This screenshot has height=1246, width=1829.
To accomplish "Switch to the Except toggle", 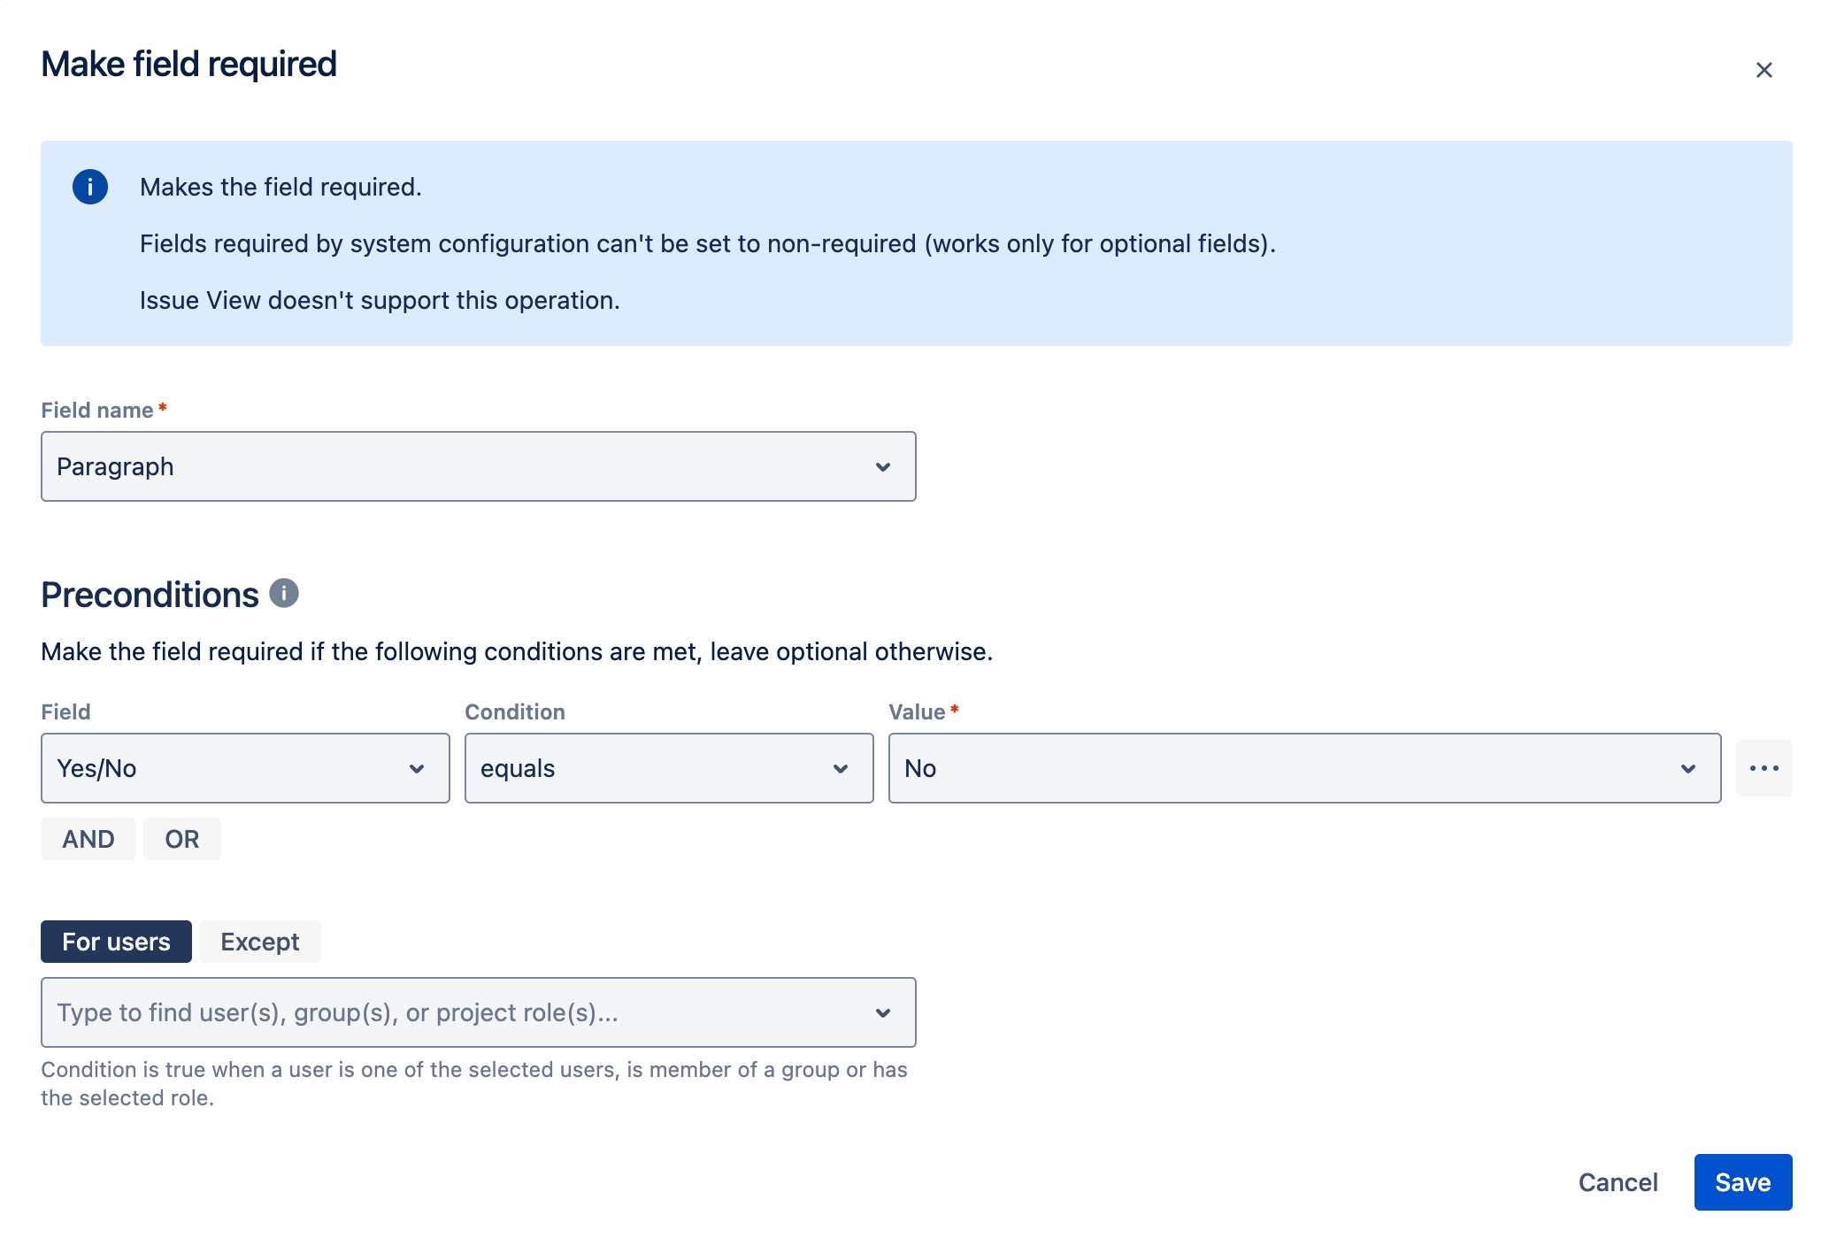I will pyautogui.click(x=259, y=942).
